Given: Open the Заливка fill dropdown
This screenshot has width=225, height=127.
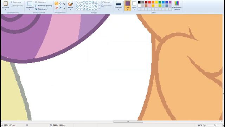Looking at the screenshot, I should (x=106, y=6).
